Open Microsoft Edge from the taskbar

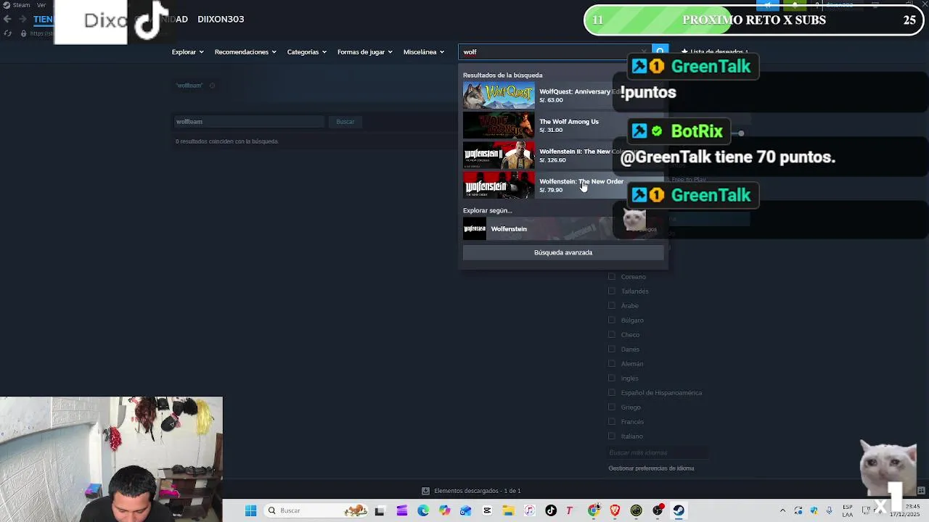click(x=423, y=510)
